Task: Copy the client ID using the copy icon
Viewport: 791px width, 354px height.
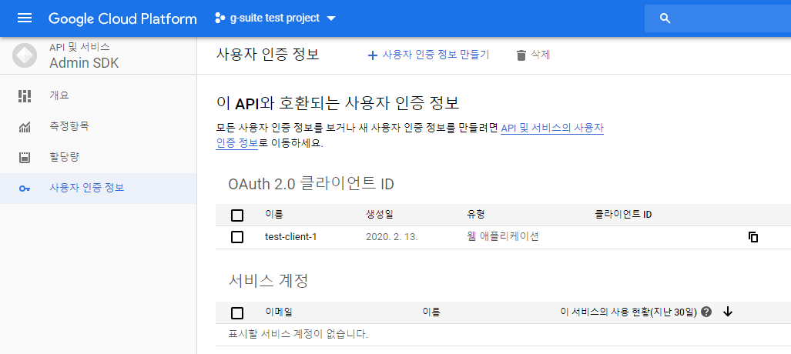Action: click(x=753, y=237)
